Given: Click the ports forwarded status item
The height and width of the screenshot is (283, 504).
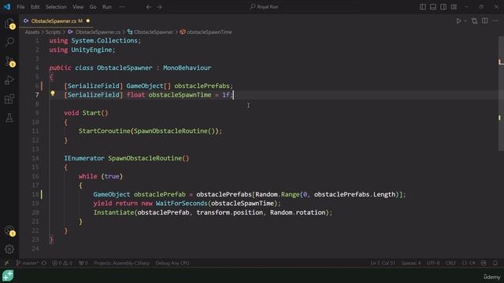Looking at the screenshot, I should pos(83,263).
